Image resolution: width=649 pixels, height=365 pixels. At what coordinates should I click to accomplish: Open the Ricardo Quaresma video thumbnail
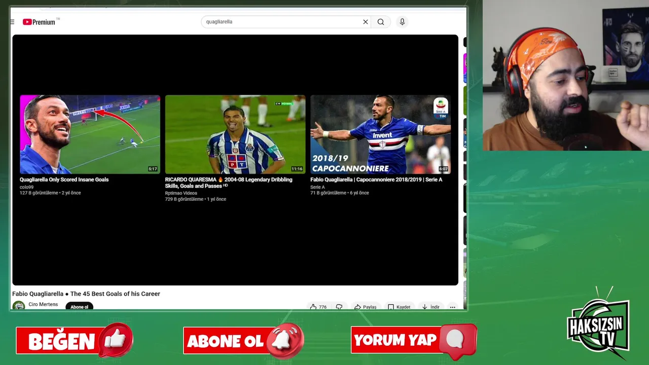(x=235, y=134)
